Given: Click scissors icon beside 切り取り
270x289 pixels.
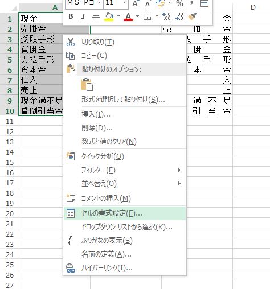Looking at the screenshot, I should 71,42.
